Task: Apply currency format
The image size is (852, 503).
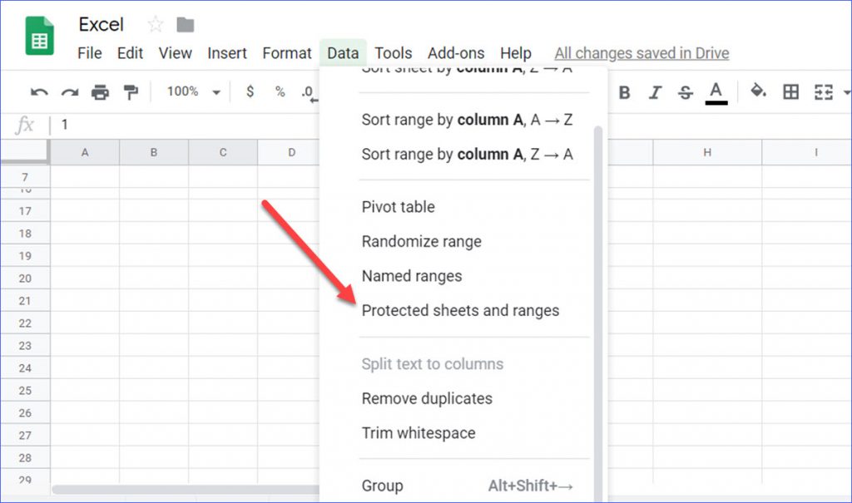Action: 250,91
